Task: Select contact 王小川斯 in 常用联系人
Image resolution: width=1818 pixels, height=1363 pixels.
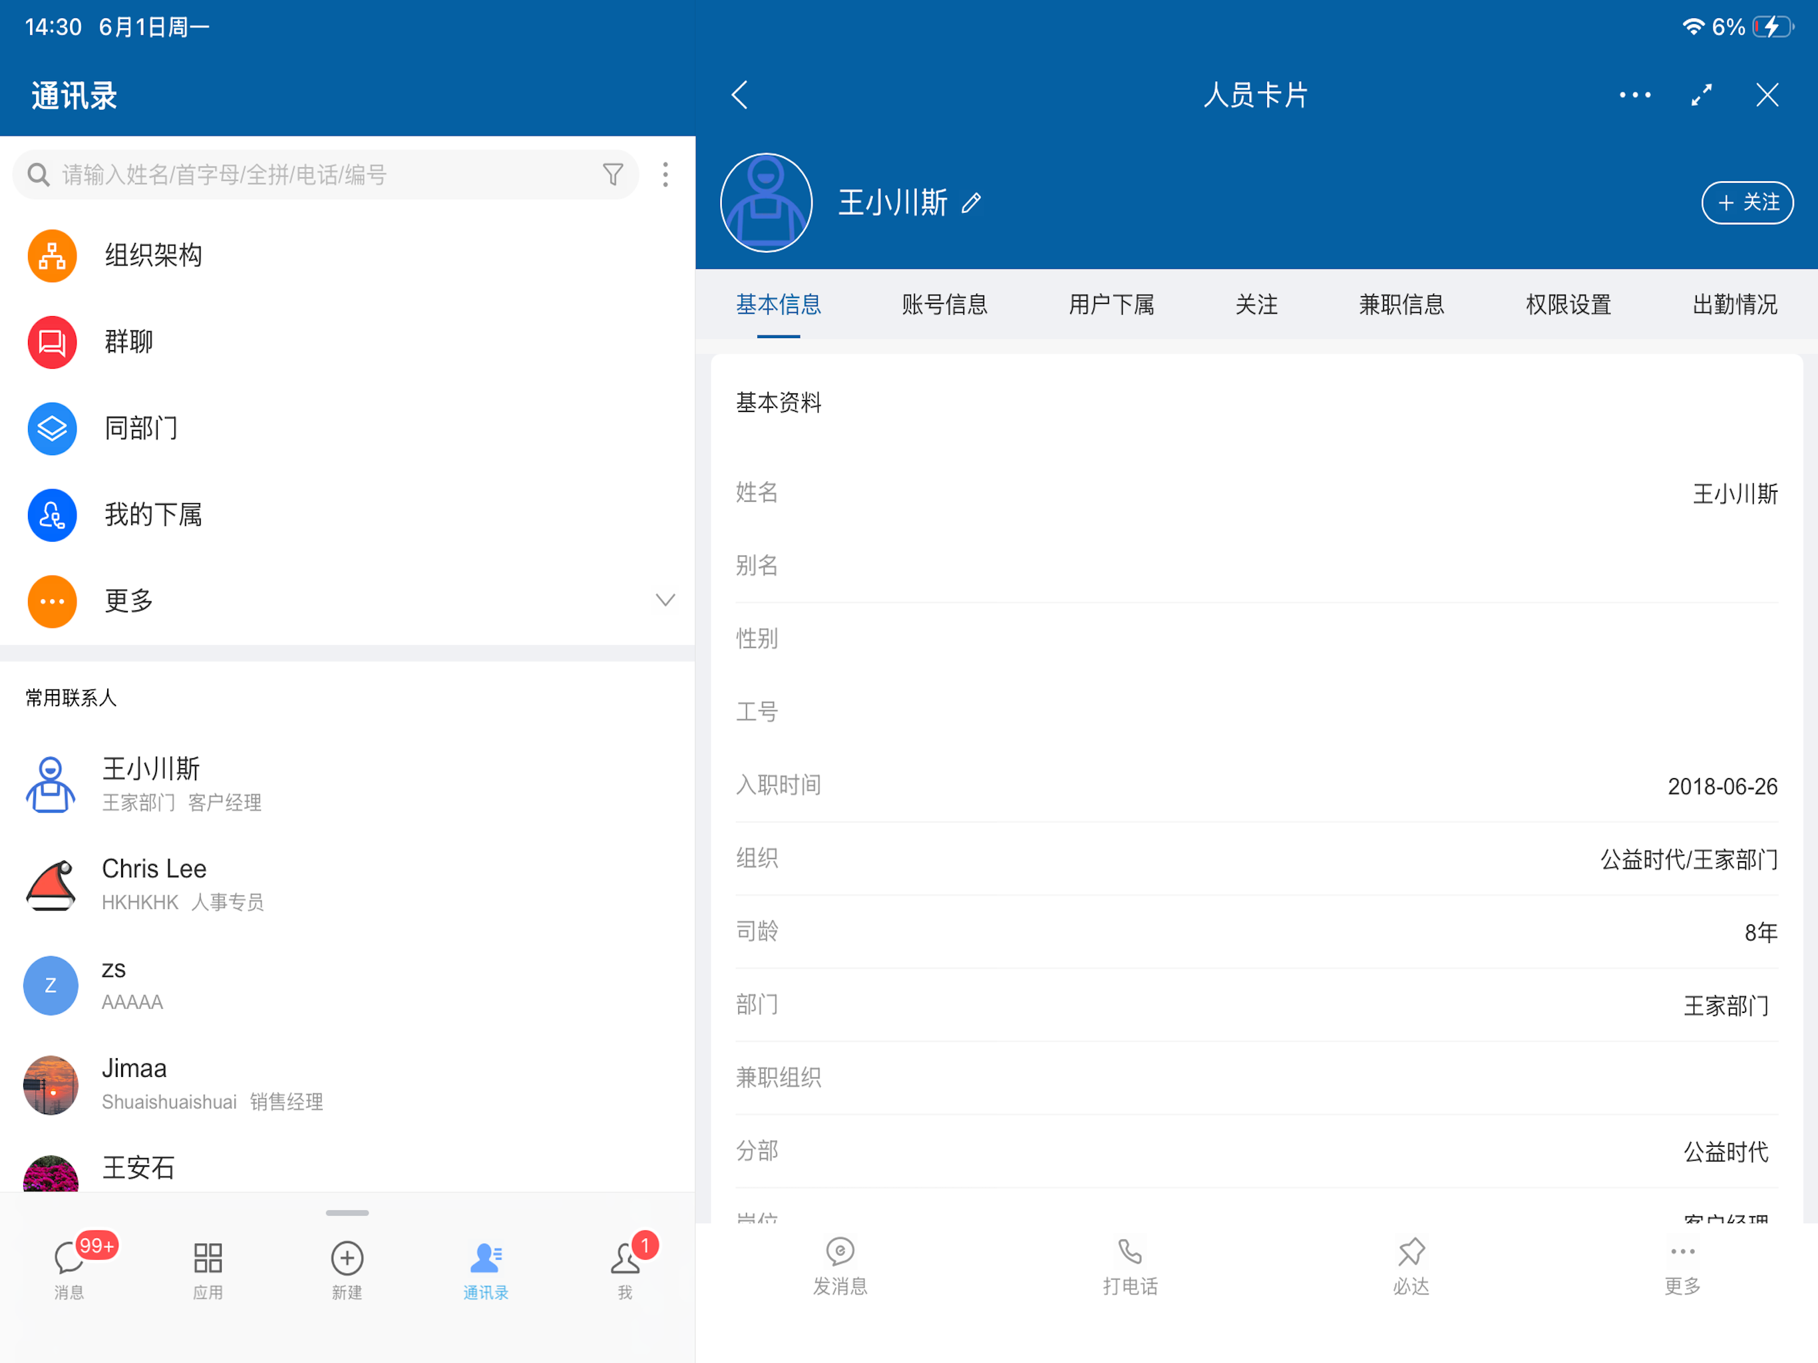Action: [x=347, y=785]
